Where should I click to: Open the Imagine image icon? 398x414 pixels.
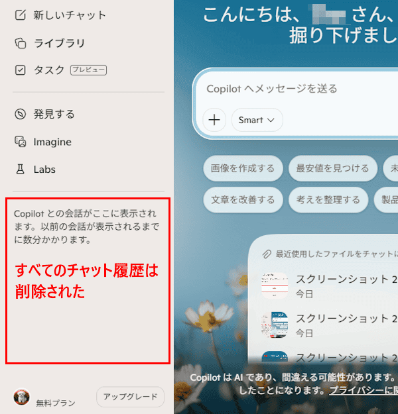click(21, 142)
